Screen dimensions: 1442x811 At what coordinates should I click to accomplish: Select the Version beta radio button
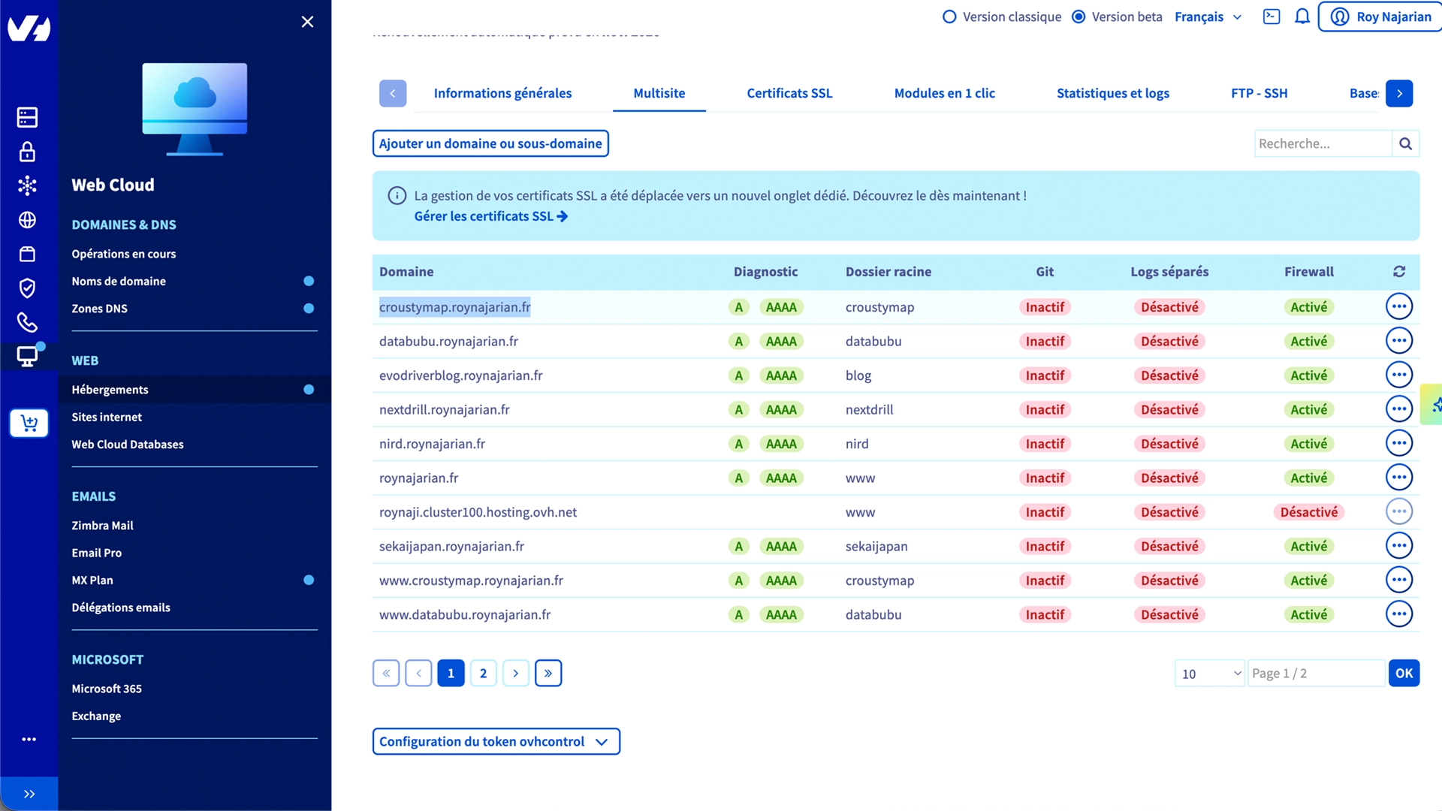click(x=1078, y=17)
